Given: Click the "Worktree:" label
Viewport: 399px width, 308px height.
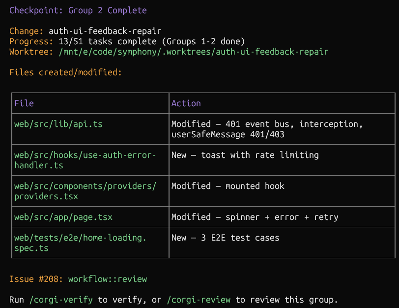Looking at the screenshot, I should [x=31, y=52].
